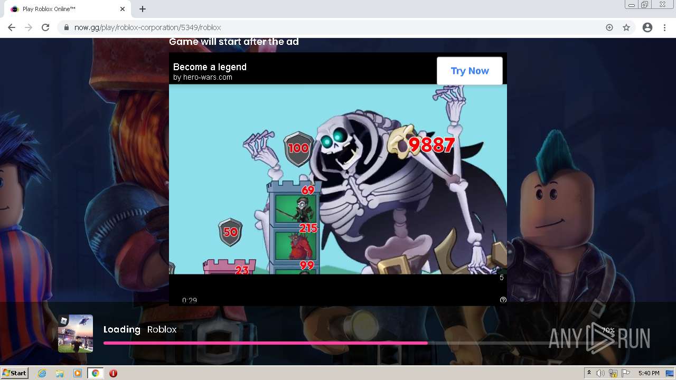Click the Chrome taskbar icon
Screen dimensions: 676x380
tap(95, 373)
